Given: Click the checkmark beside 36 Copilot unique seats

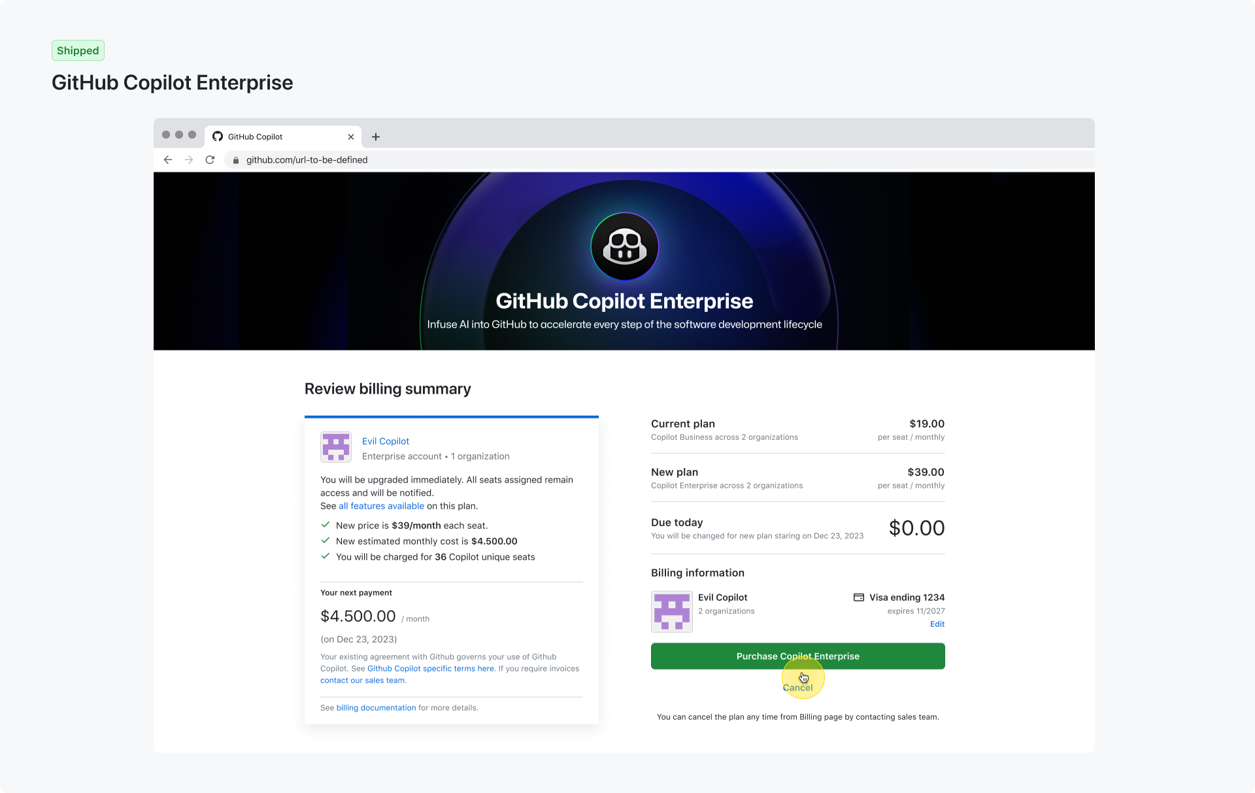Looking at the screenshot, I should [325, 556].
